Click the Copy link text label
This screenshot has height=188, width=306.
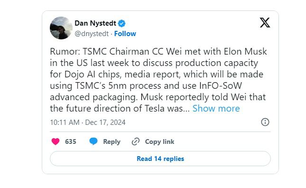(159, 142)
